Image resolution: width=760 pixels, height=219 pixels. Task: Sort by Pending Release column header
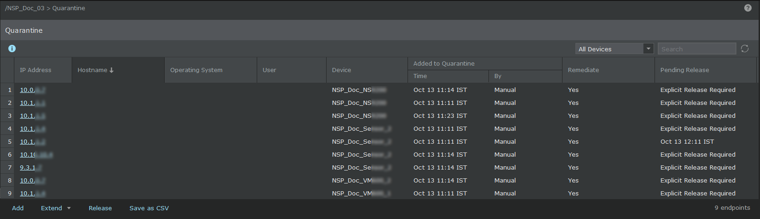685,70
